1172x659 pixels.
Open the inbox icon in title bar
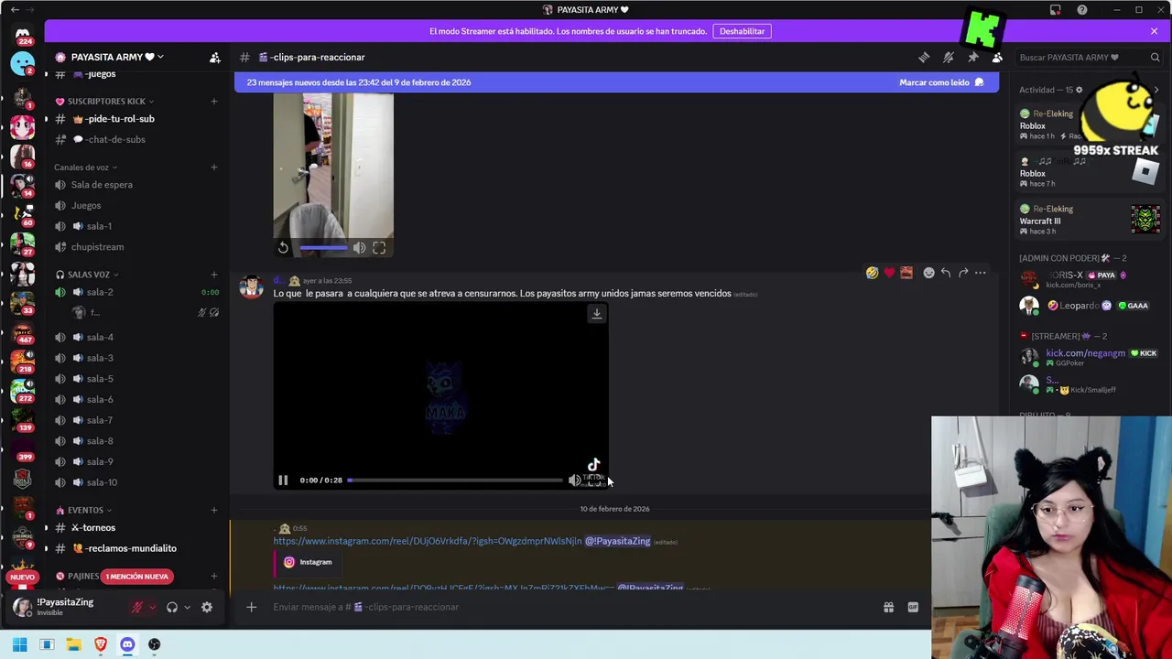1056,10
